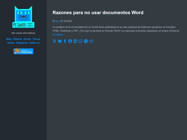
Task: Click the PC GatOS cat logo
Action: pyautogui.click(x=24, y=17)
